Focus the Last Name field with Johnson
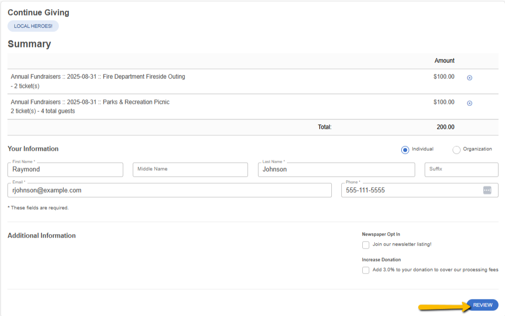This screenshot has height=316, width=505. (336, 169)
